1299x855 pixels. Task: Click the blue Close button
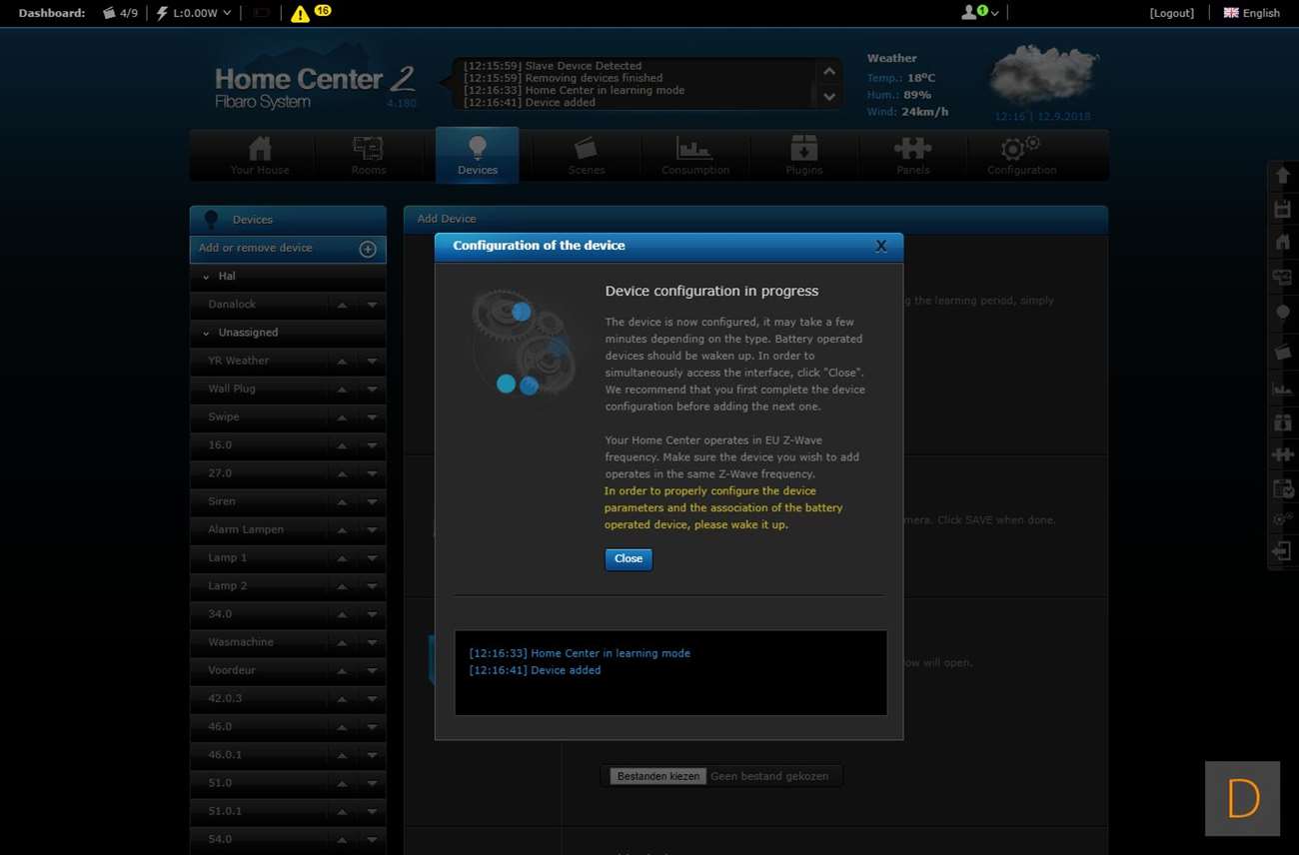coord(629,559)
